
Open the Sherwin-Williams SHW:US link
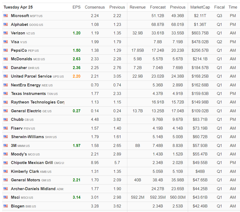[34, 137]
